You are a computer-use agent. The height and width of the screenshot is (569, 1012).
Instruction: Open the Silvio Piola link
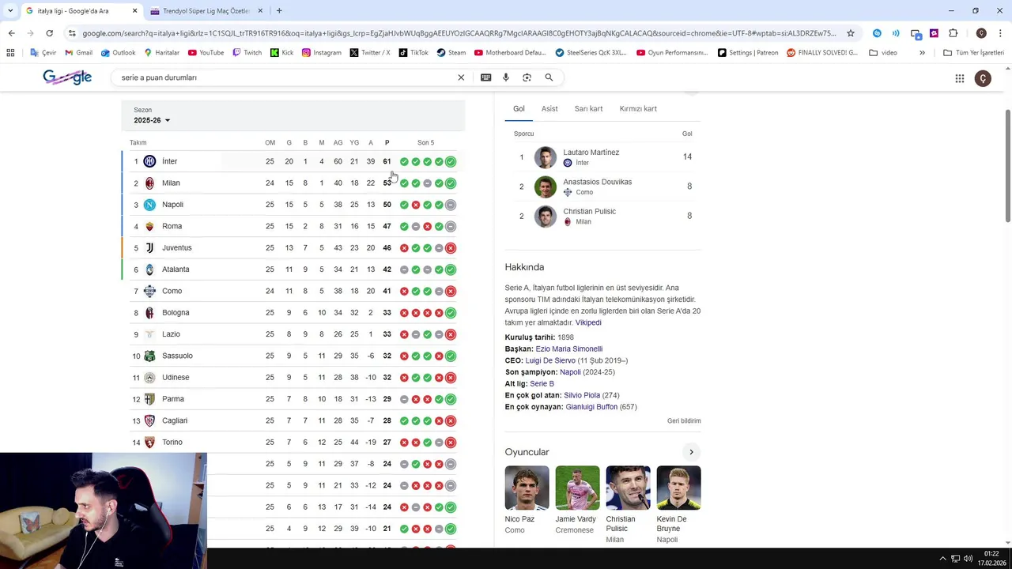[x=582, y=395]
